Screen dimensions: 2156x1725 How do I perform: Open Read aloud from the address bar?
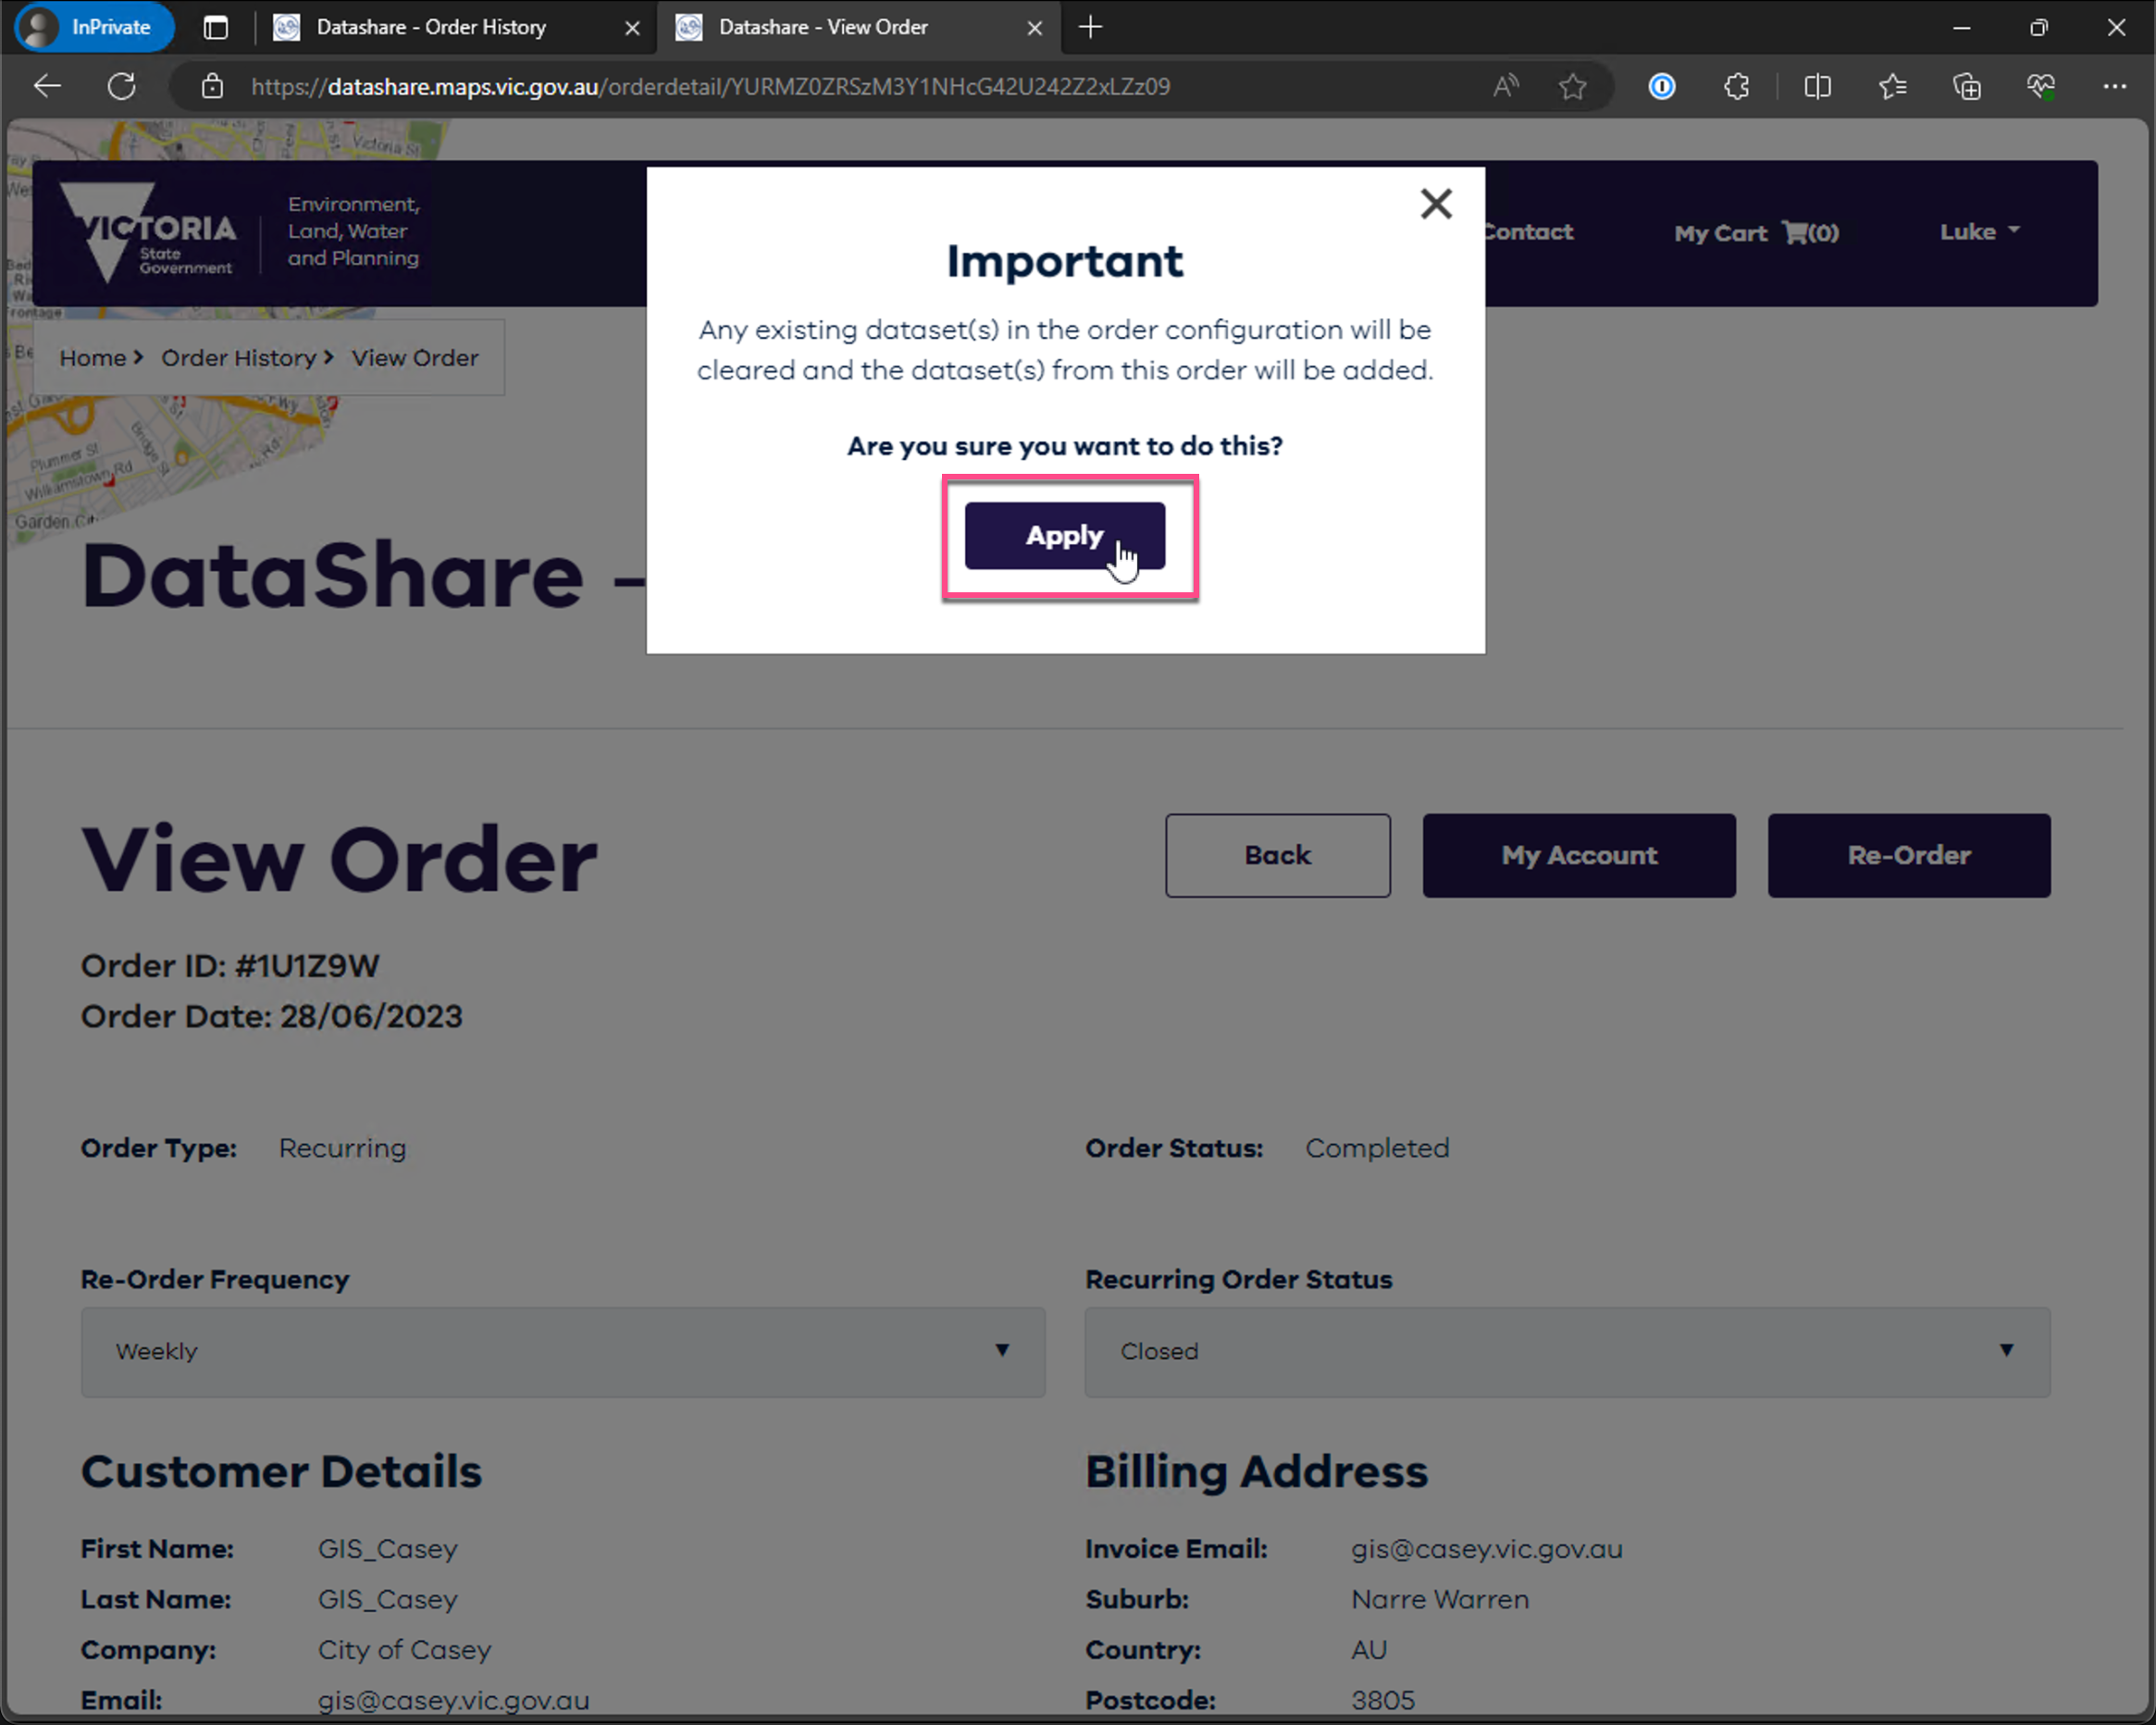point(1505,86)
